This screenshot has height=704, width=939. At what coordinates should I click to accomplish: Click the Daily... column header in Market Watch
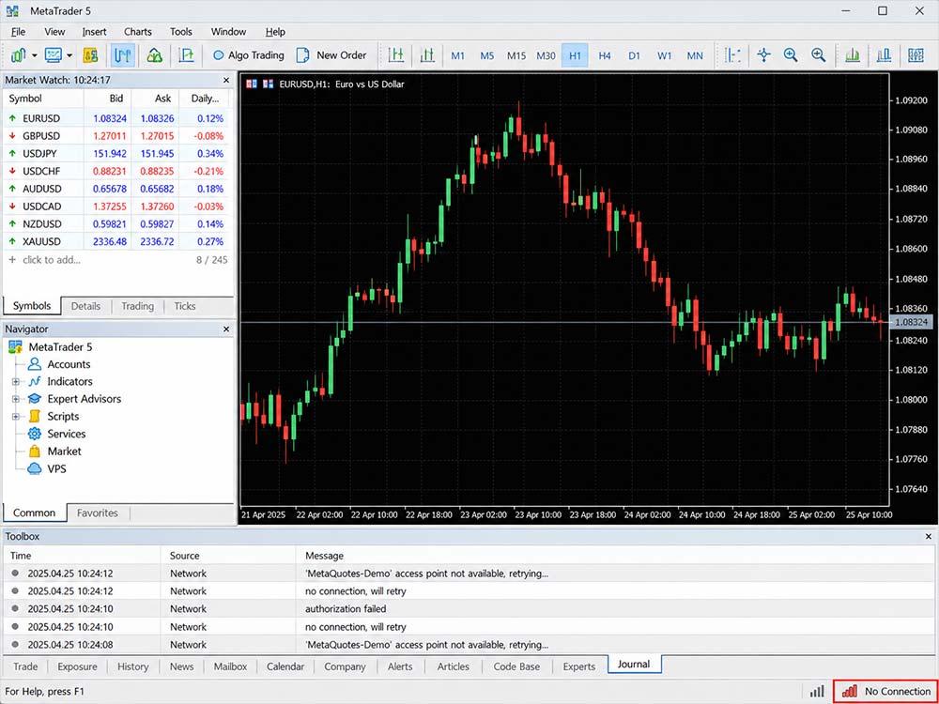point(205,99)
